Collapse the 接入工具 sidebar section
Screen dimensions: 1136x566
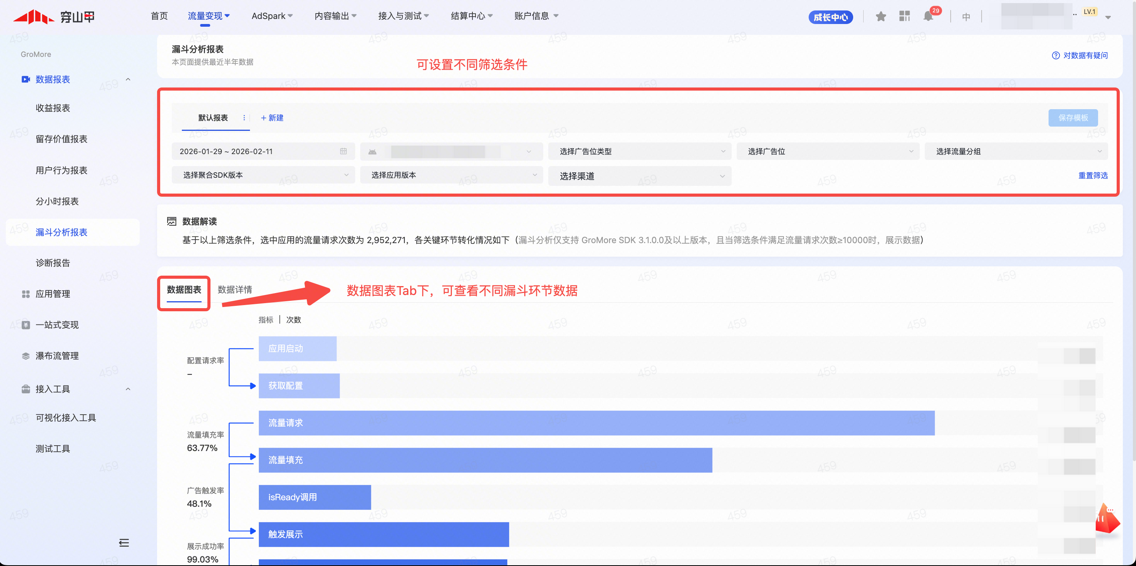coord(128,389)
